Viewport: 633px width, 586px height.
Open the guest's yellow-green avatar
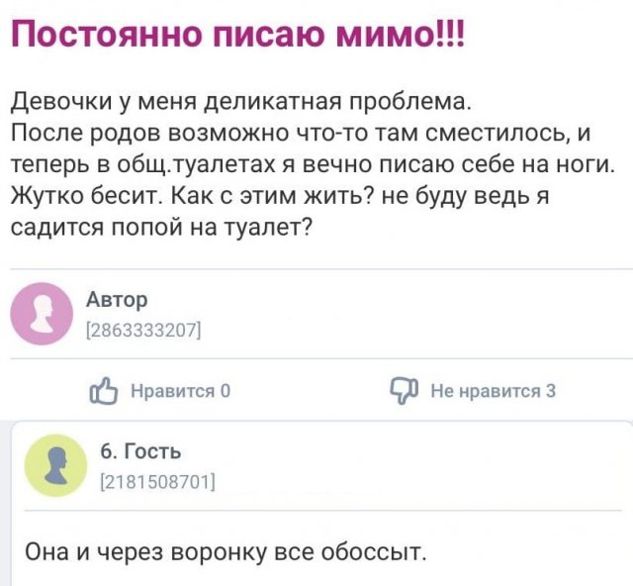[54, 465]
